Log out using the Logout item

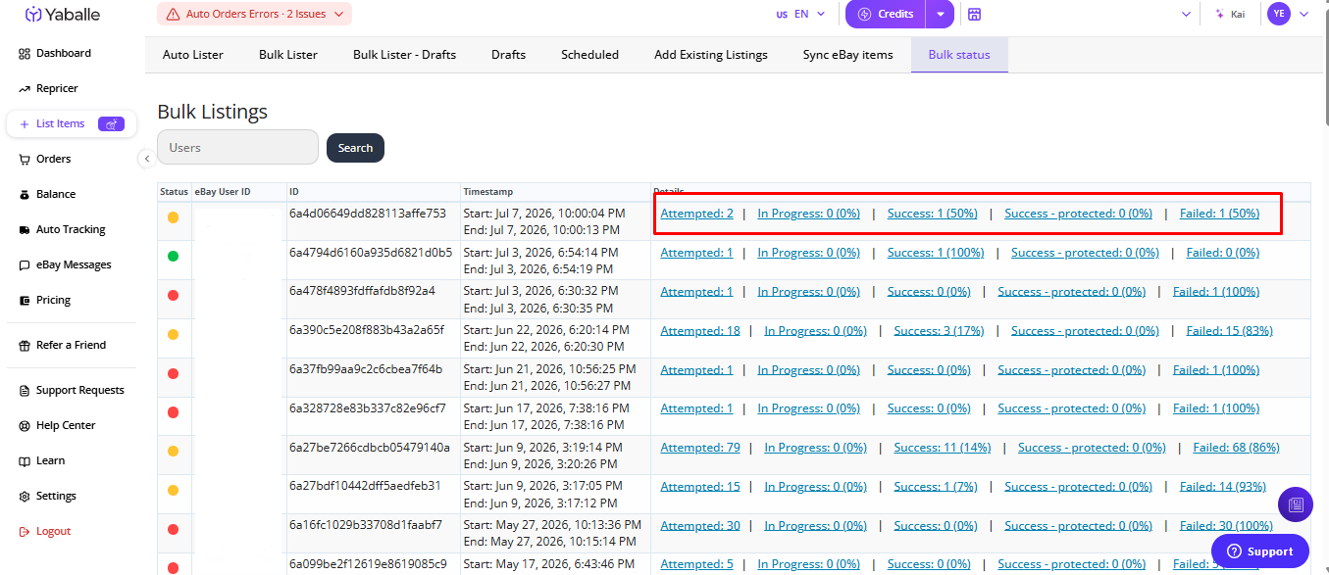click(x=53, y=531)
